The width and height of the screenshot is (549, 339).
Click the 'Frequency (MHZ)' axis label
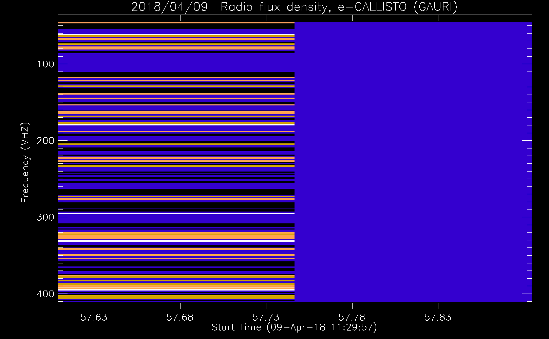pyautogui.click(x=25, y=162)
